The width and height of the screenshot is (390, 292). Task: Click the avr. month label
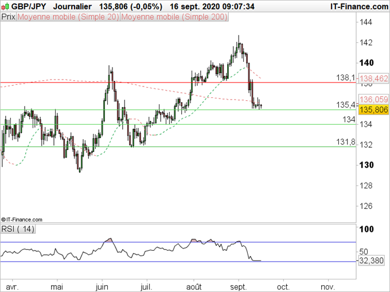click(12, 287)
